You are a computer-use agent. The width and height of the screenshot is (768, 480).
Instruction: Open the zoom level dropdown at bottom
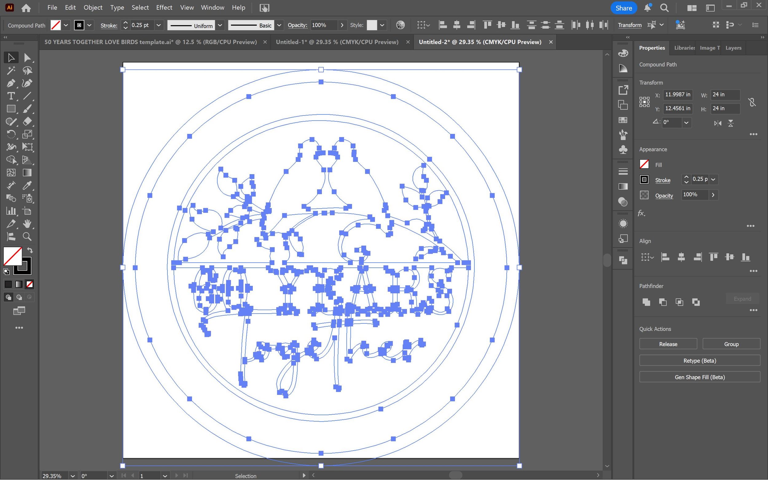click(x=72, y=476)
